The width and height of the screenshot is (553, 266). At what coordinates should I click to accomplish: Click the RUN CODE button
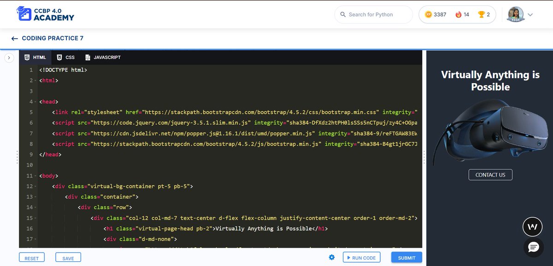(362, 258)
